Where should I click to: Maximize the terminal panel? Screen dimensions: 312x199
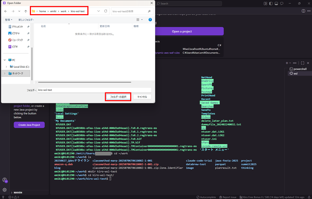[302, 63]
